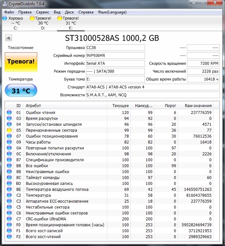The image size is (225, 246).
Task: Open the Сервис menu
Action: (x=43, y=12)
